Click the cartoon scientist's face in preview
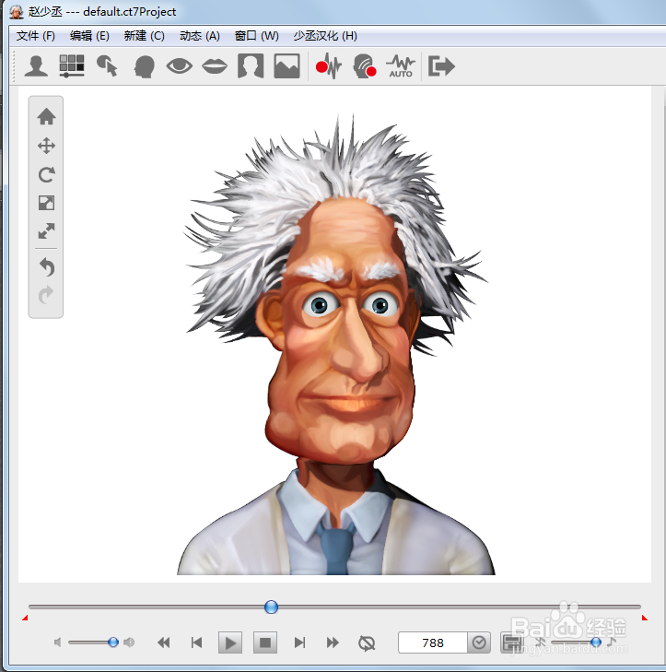 [343, 330]
